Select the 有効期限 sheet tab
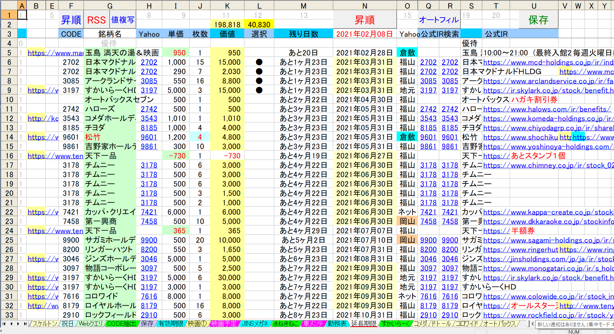The width and height of the screenshot is (614, 334). 171,324
